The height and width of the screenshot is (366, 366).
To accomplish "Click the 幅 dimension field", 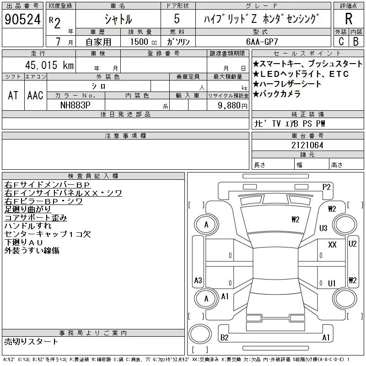I will pos(312,165).
